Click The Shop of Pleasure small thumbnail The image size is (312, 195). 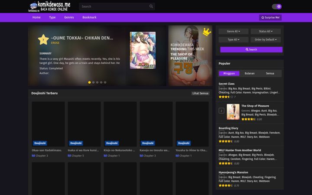click(233, 112)
